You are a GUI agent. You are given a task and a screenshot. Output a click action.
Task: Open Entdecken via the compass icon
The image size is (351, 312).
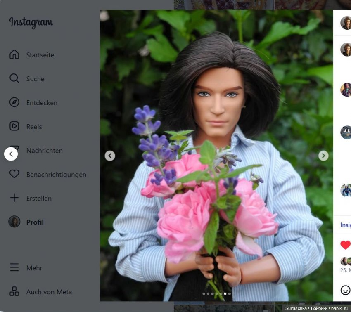[14, 102]
